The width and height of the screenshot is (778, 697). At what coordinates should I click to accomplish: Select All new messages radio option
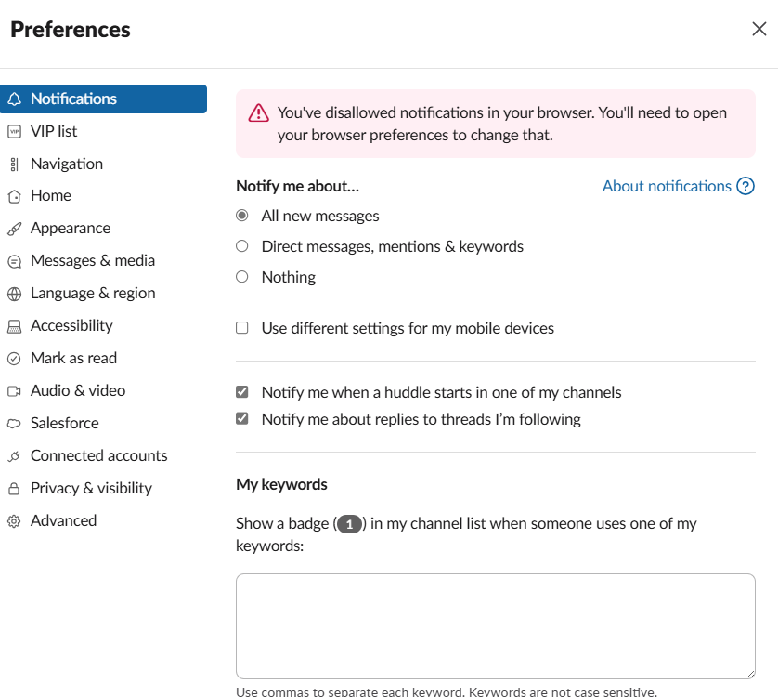(x=241, y=215)
